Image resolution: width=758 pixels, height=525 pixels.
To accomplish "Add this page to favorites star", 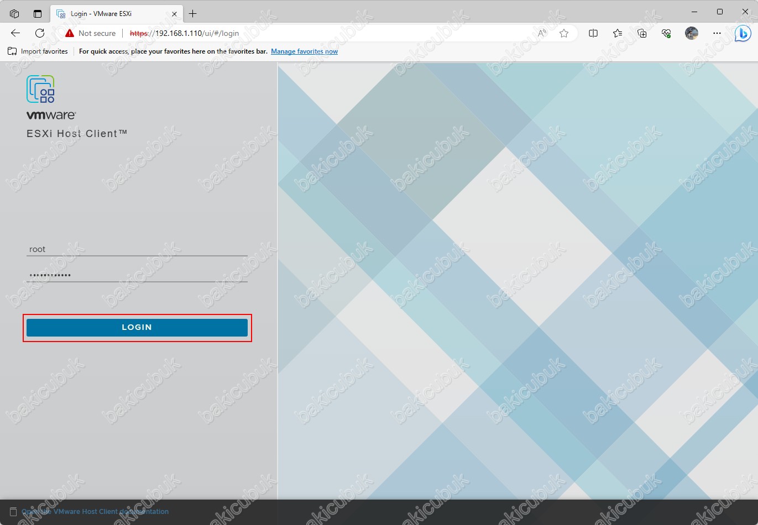I will pyautogui.click(x=564, y=33).
